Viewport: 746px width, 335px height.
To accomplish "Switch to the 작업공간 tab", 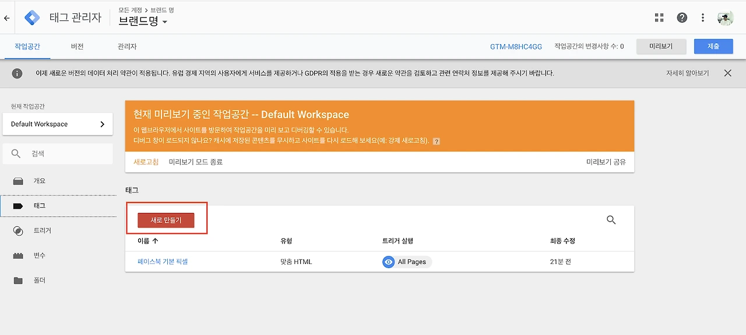I will pyautogui.click(x=27, y=47).
